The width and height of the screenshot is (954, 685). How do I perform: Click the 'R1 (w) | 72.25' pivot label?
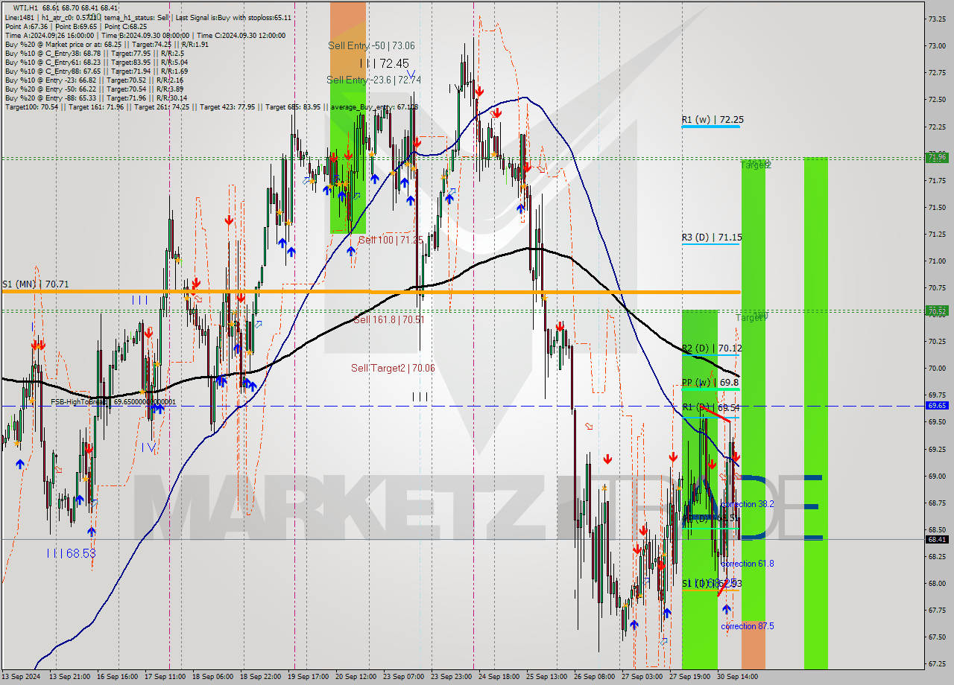[x=713, y=119]
